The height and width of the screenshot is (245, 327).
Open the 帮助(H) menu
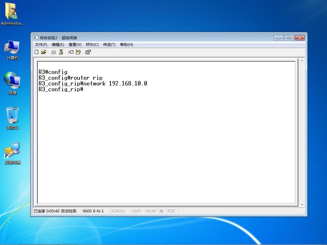click(126, 45)
